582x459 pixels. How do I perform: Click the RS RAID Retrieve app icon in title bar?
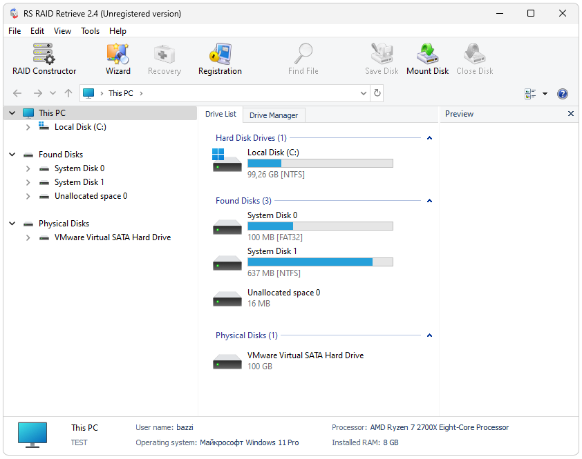[15, 14]
